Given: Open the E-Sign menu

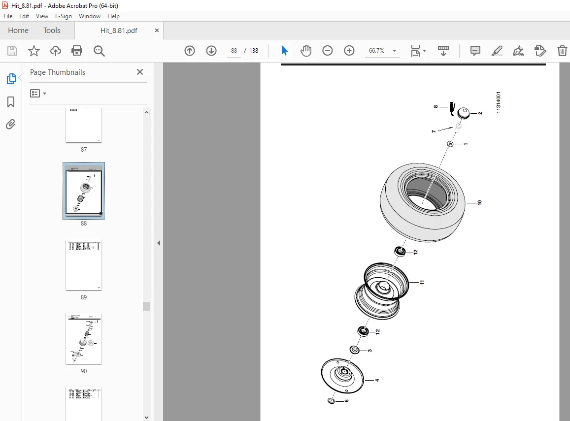Looking at the screenshot, I should (63, 16).
